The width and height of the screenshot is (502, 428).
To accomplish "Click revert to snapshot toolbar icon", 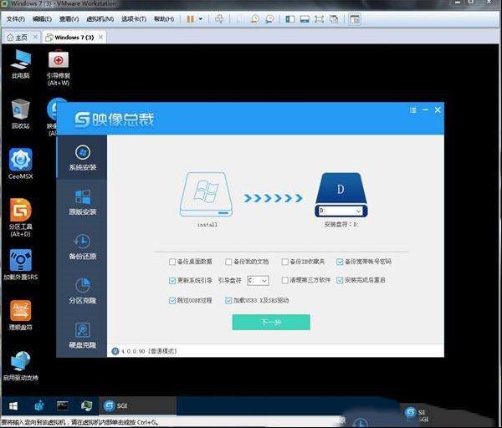I will [255, 19].
